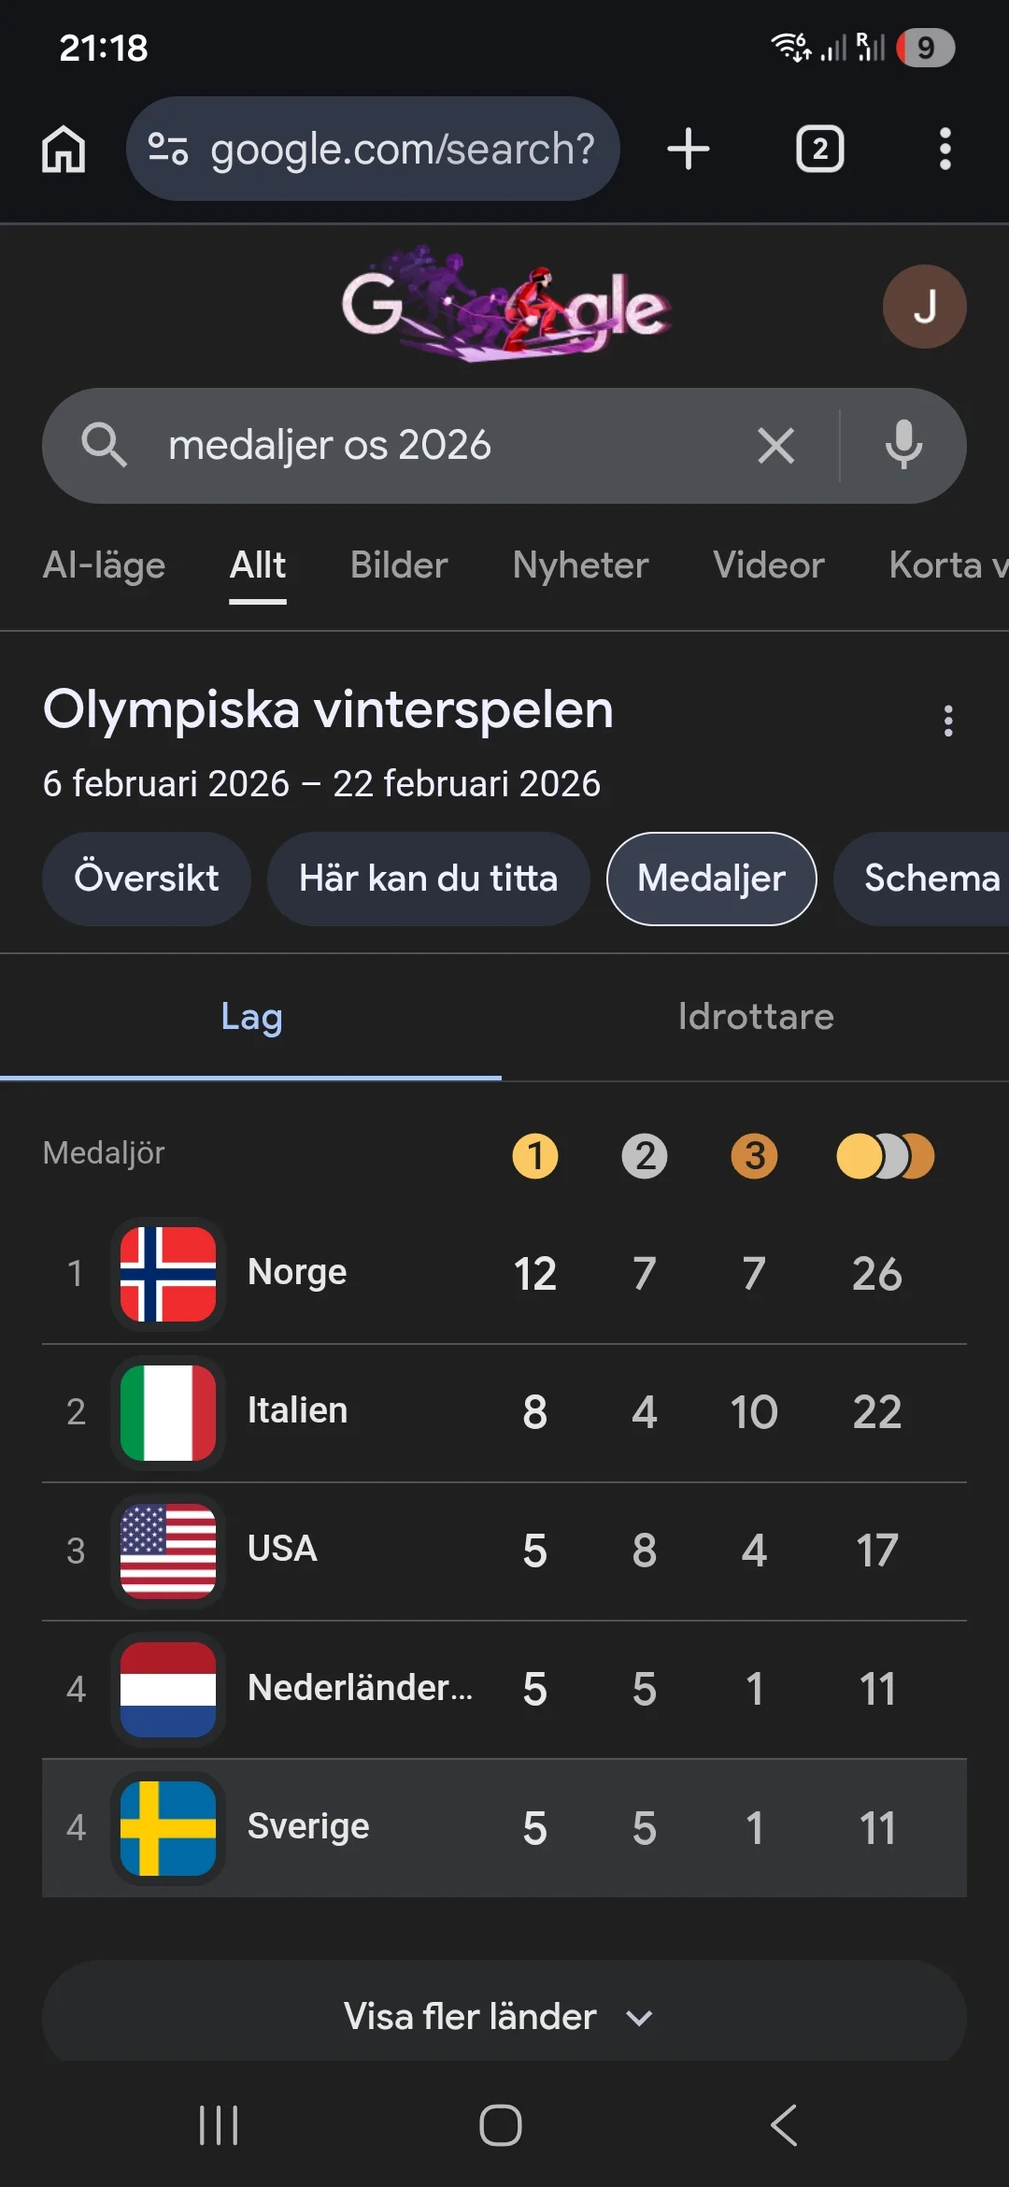This screenshot has height=2187, width=1009.
Task: Clear the search query with X icon
Action: pyautogui.click(x=775, y=446)
